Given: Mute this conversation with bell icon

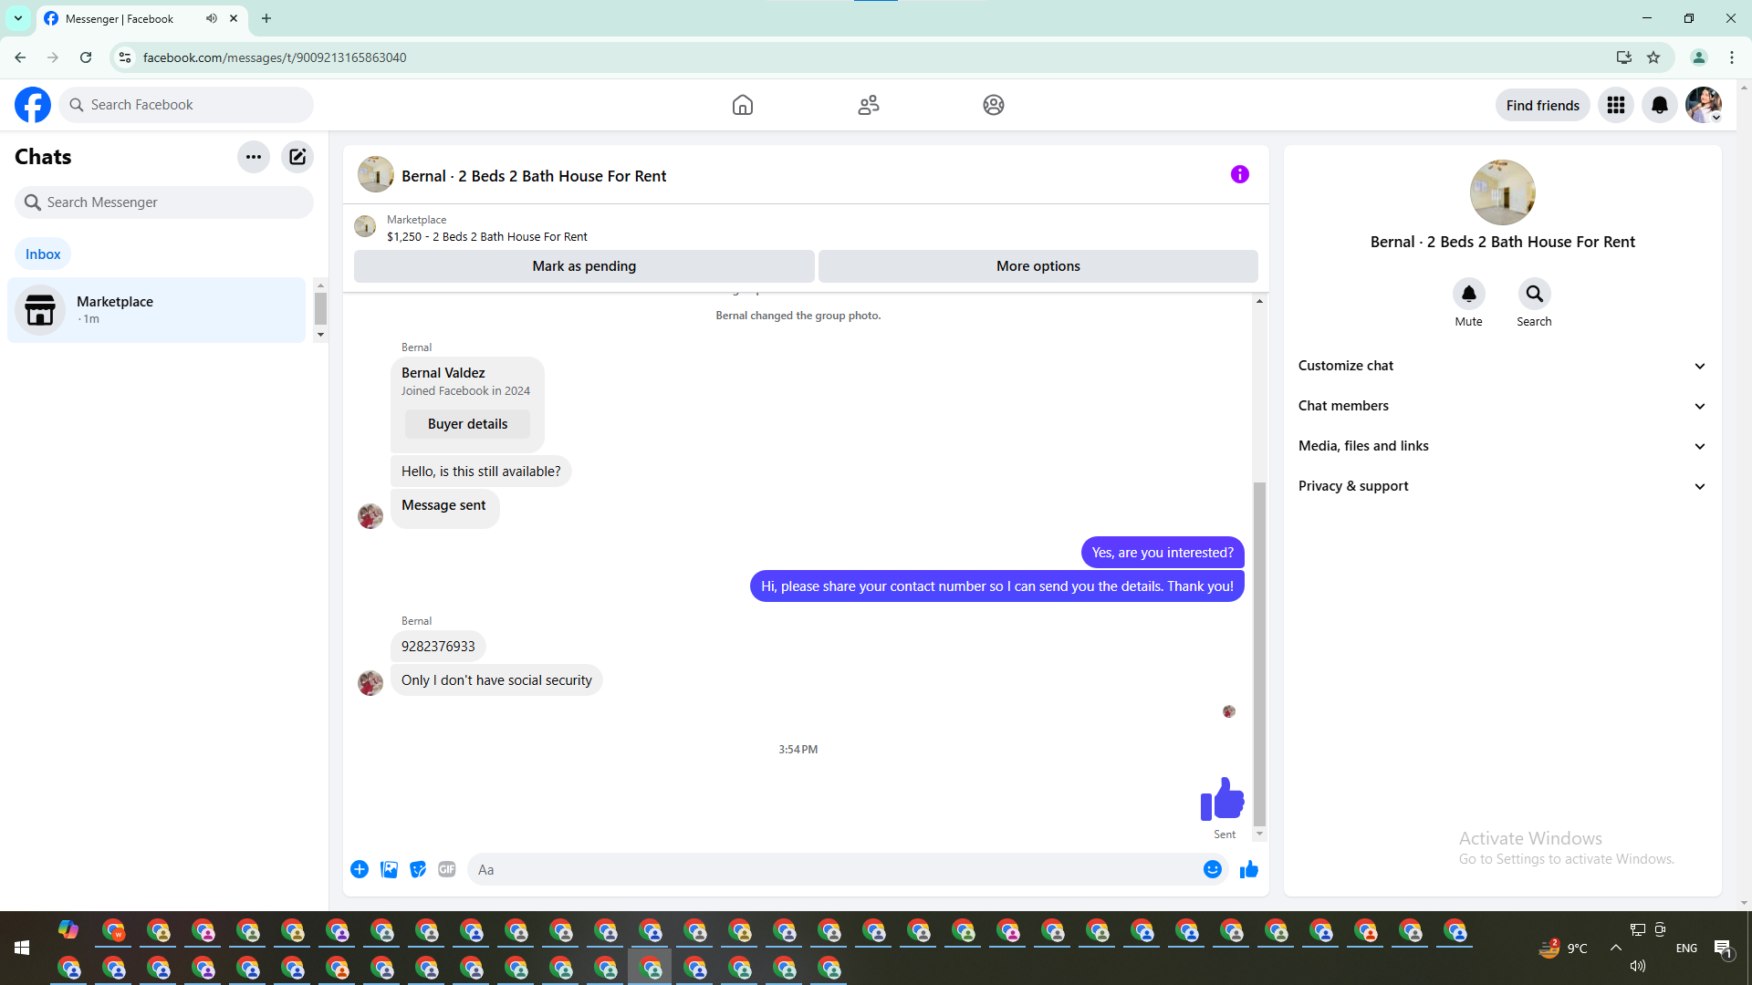Looking at the screenshot, I should [1468, 294].
